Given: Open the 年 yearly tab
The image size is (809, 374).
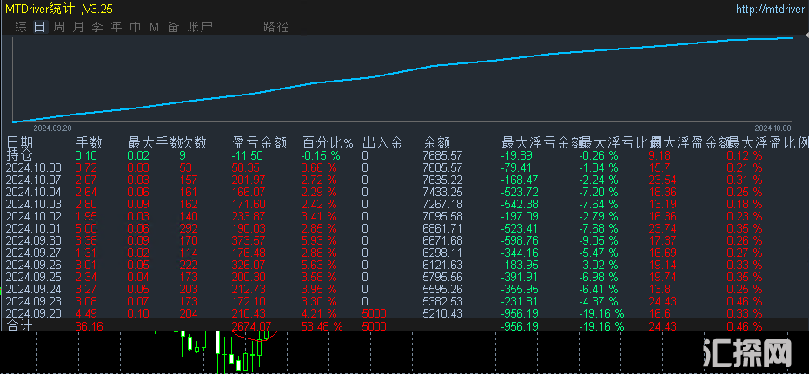Looking at the screenshot, I should click(x=116, y=27).
